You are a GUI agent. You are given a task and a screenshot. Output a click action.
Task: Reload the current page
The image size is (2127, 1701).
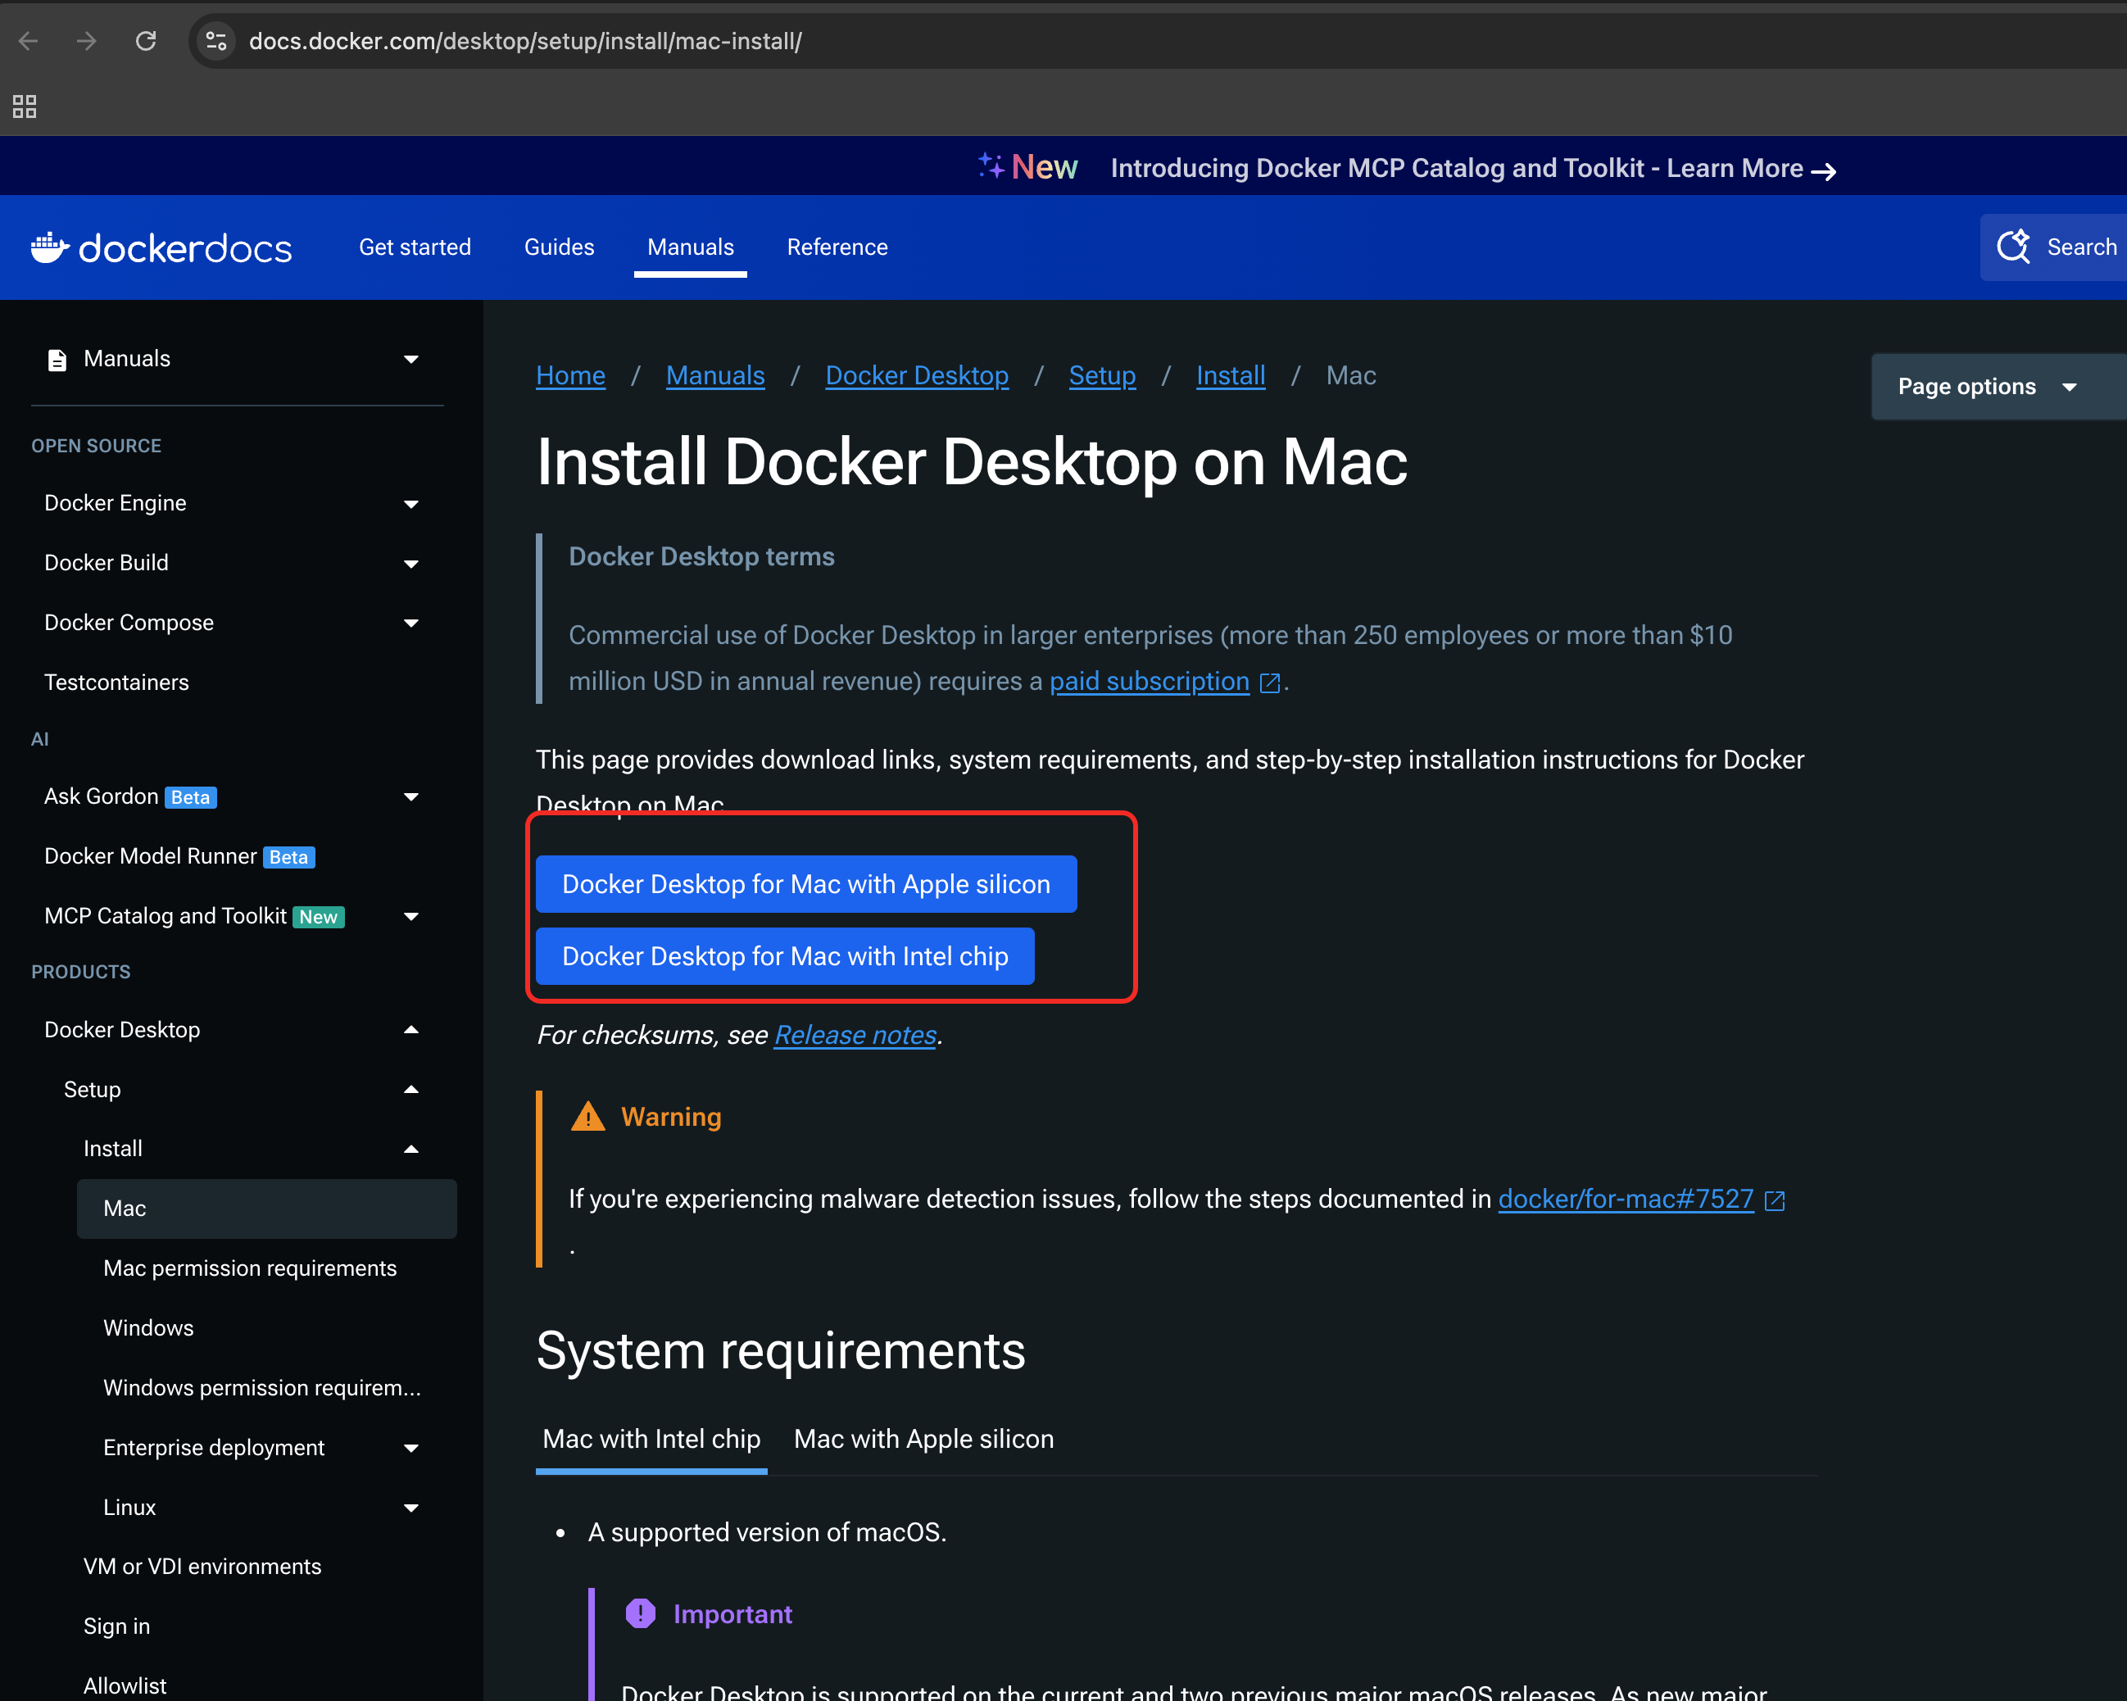[146, 40]
